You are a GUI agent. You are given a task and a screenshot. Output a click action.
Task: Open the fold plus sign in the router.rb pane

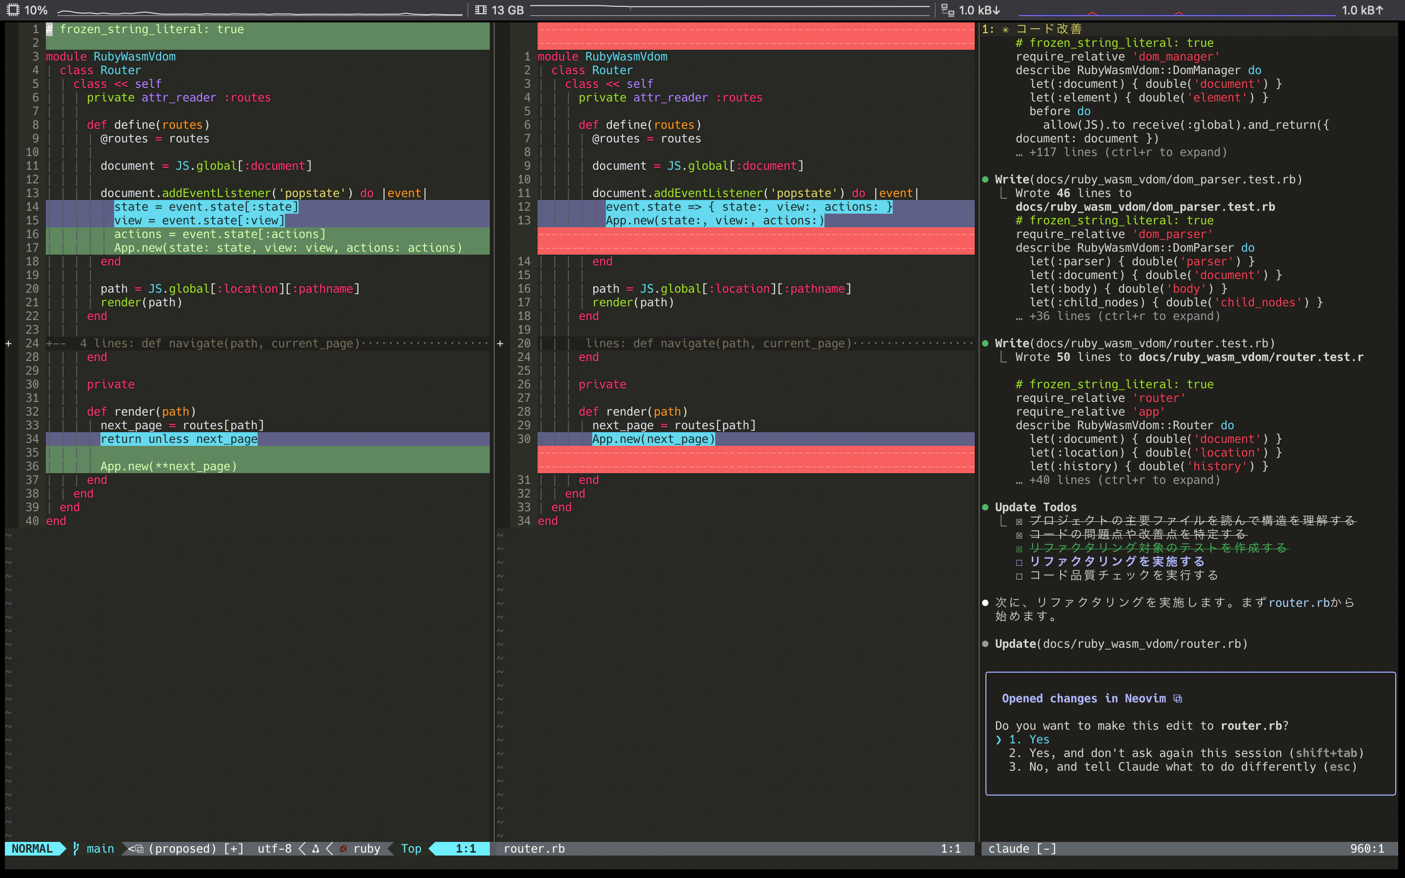coord(500,343)
